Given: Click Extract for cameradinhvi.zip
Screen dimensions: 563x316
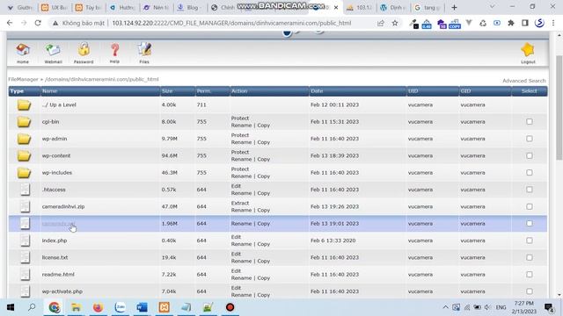Looking at the screenshot, I should click(x=240, y=203).
